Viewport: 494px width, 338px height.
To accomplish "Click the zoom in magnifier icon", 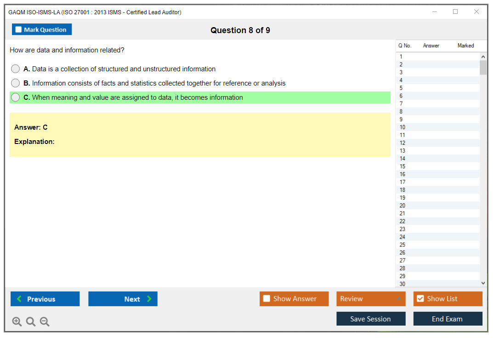I will tap(17, 322).
